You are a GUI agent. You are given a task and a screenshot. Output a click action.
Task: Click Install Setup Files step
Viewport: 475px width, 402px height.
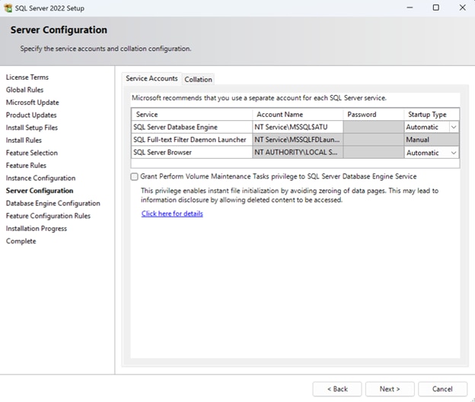point(32,128)
